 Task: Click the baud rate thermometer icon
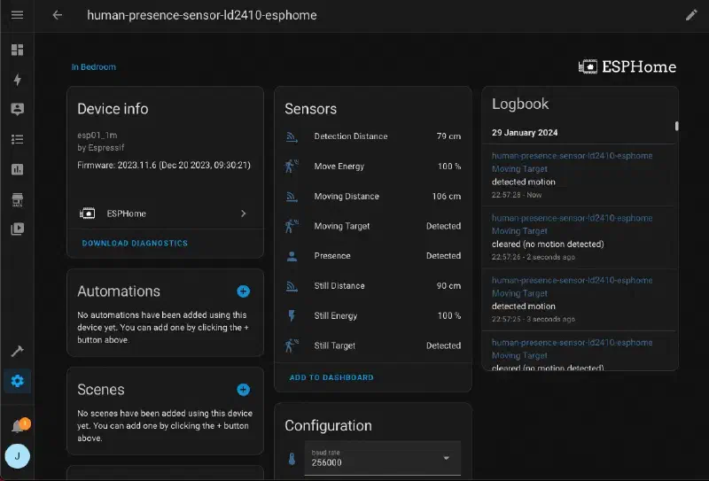click(292, 458)
